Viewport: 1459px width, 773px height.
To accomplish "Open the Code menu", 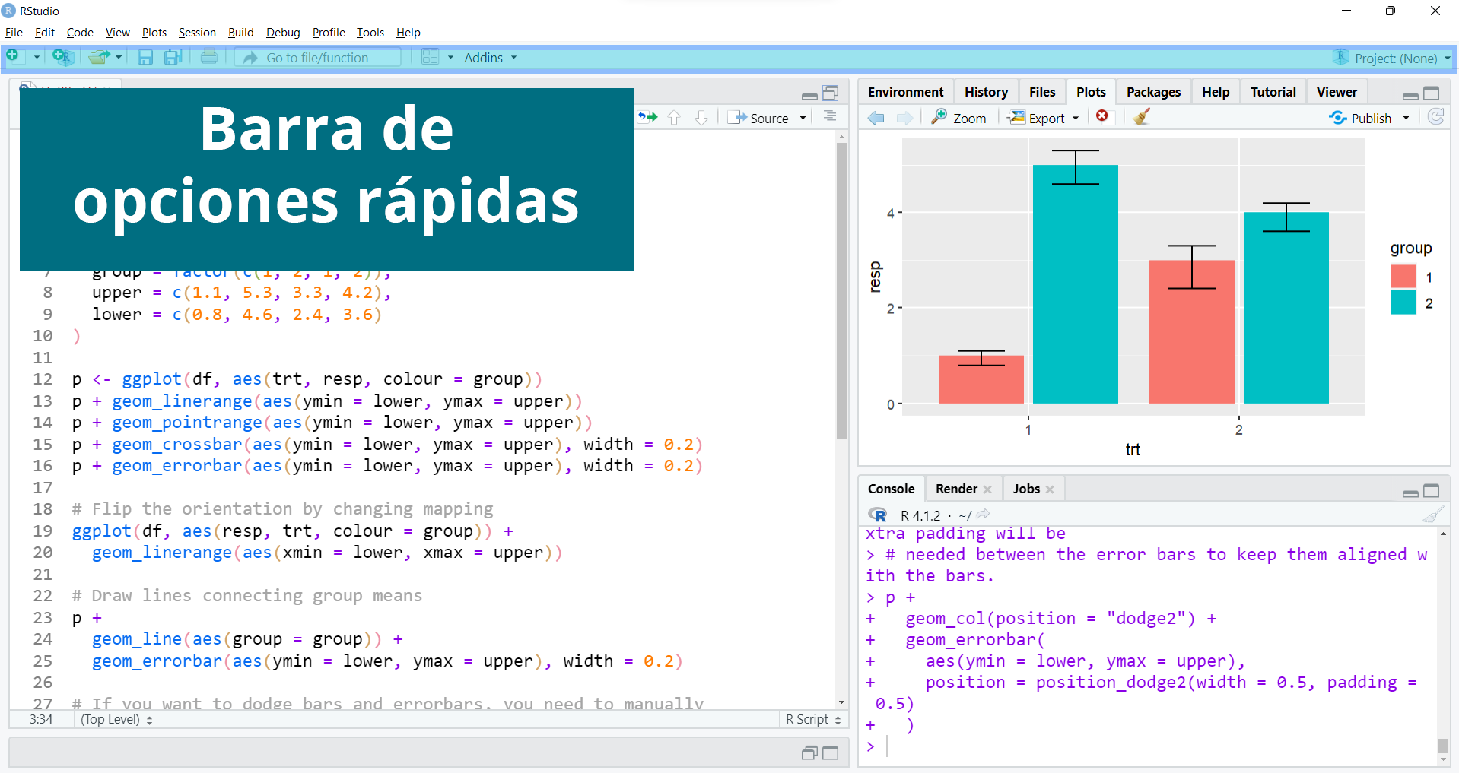I will (80, 33).
